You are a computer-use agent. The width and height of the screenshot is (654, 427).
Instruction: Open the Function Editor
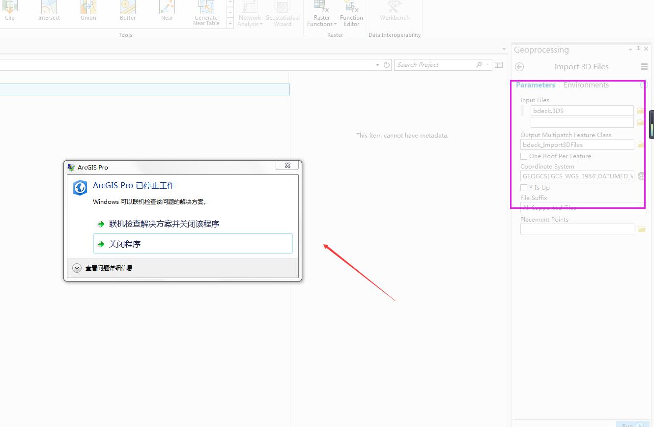[x=351, y=13]
